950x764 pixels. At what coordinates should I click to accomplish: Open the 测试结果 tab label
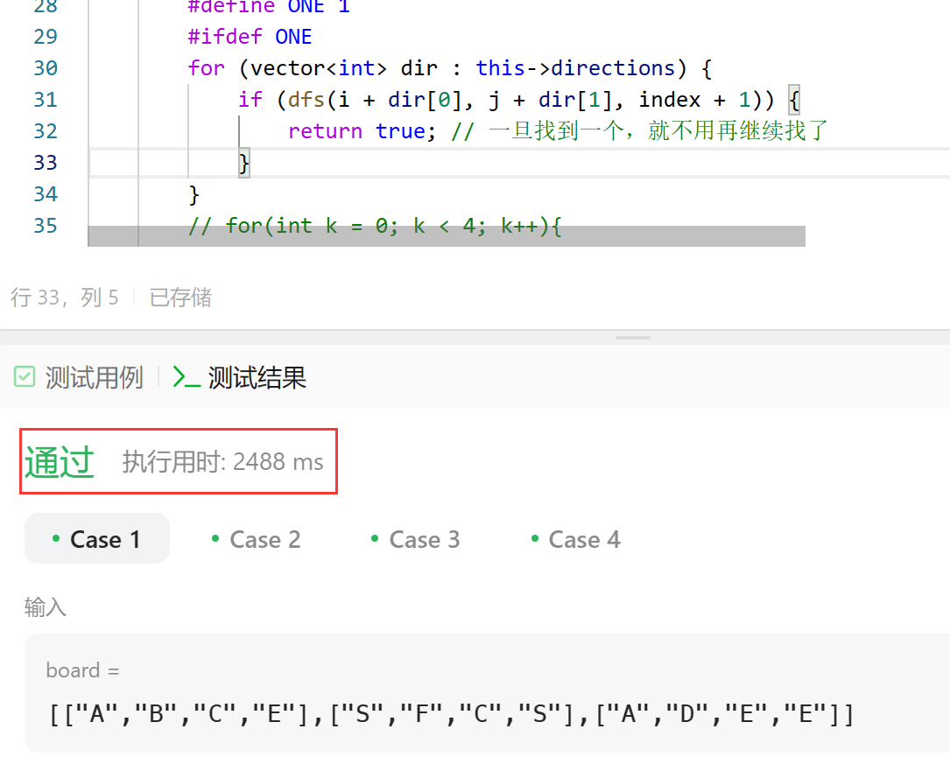point(257,378)
